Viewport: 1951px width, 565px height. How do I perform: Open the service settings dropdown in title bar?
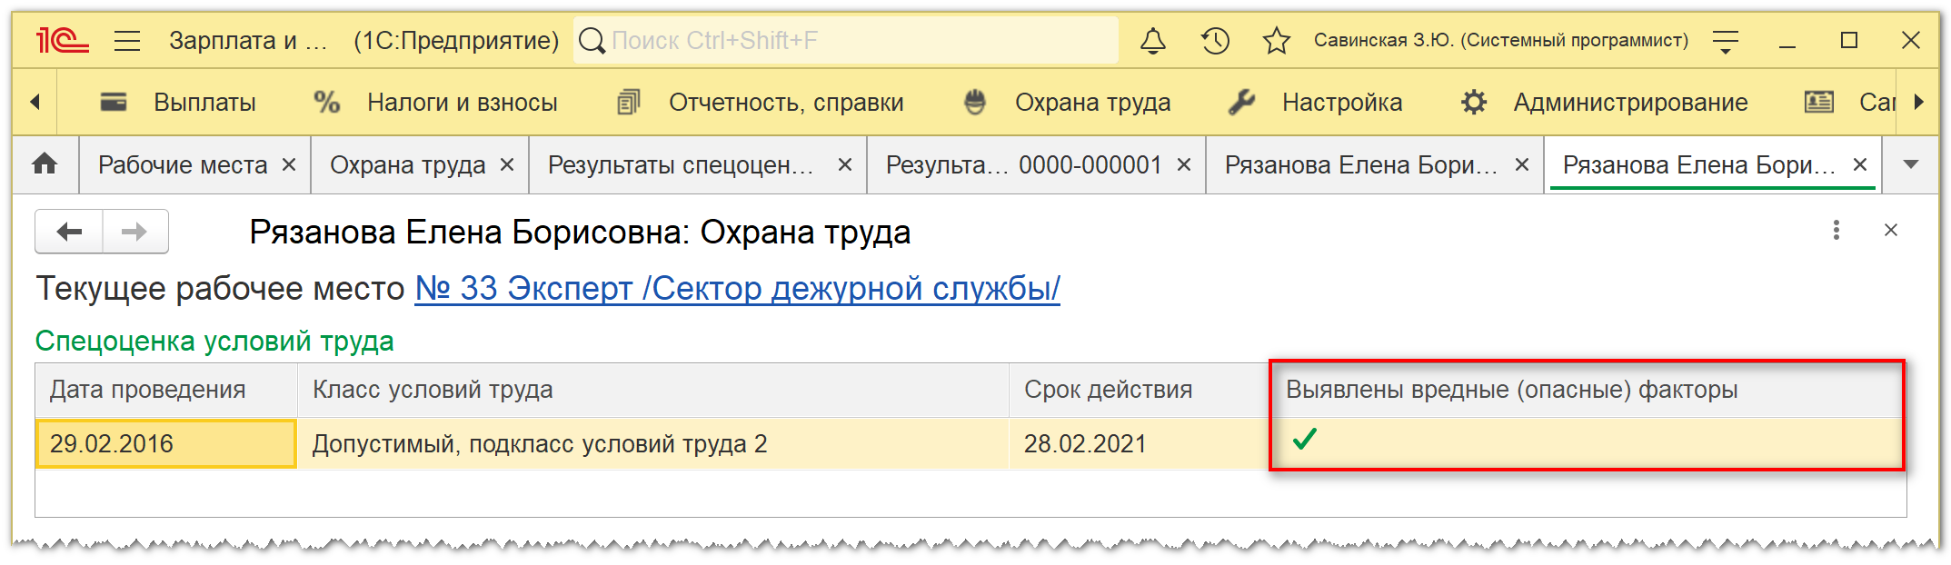coord(1725,41)
